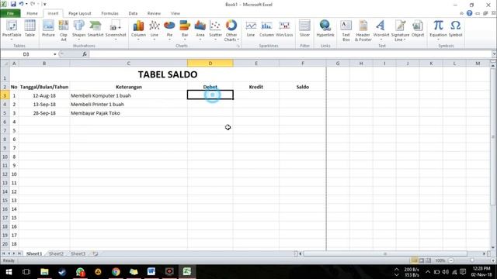
Task: Open Excel Help
Action: pos(469,13)
